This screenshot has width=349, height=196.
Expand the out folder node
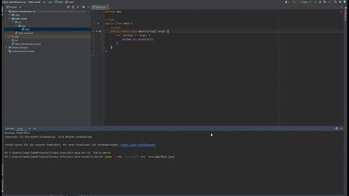click(10, 36)
